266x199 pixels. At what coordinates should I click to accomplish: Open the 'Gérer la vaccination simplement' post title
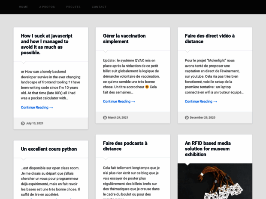[124, 39]
